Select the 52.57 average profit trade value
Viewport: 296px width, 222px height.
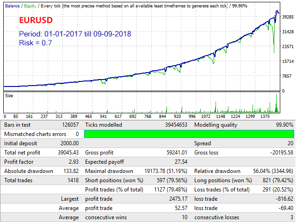click(x=181, y=208)
